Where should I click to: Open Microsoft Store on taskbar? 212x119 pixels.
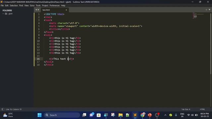[99, 115]
